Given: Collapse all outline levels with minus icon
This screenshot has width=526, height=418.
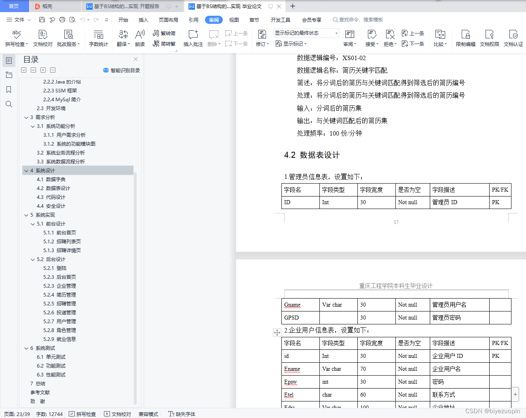Looking at the screenshot, I should coord(53,70).
